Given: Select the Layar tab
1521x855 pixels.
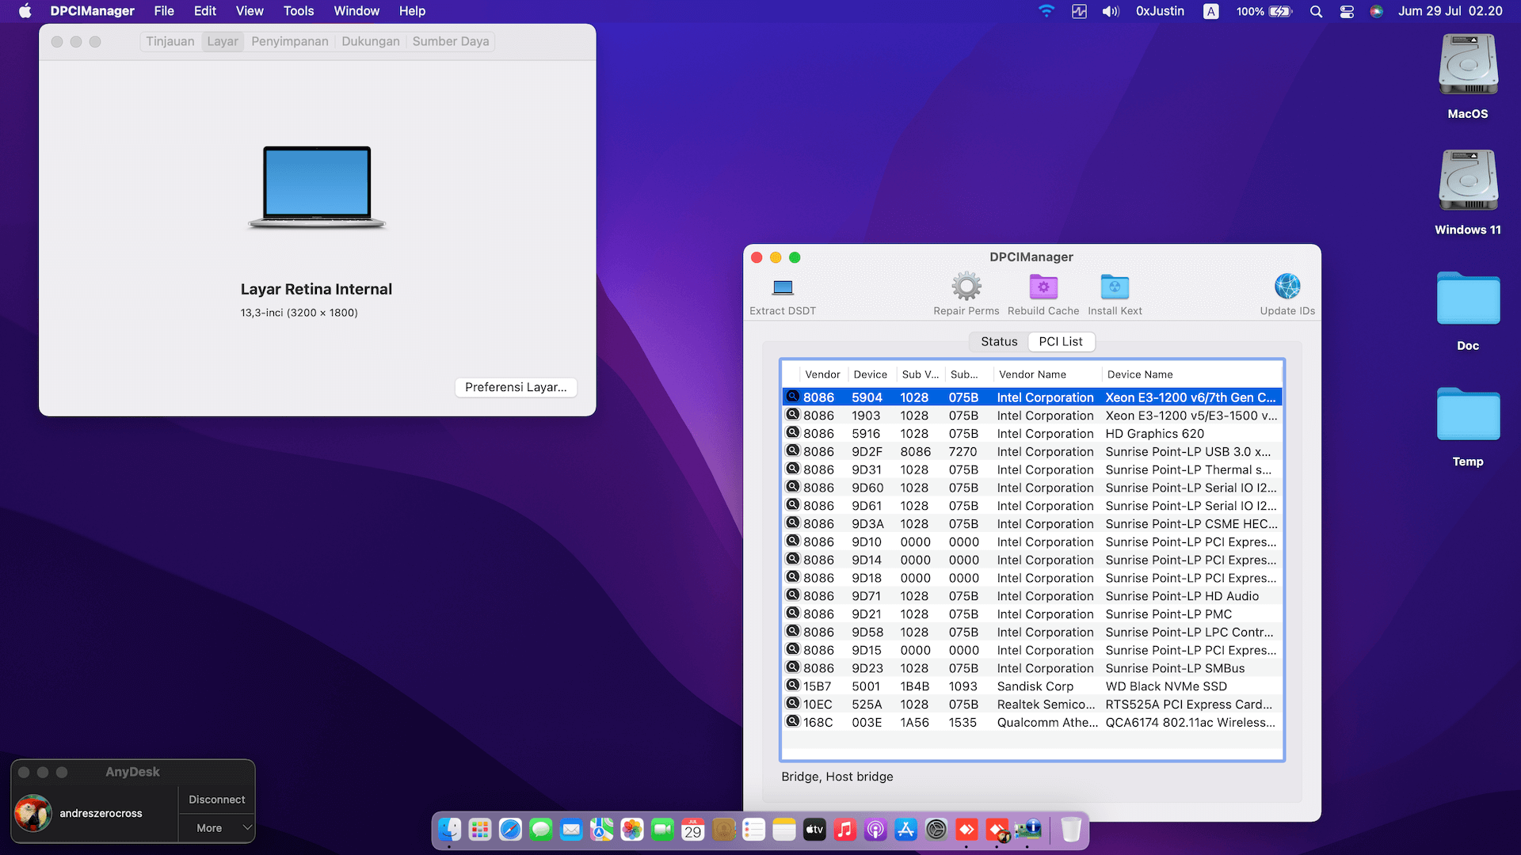Looking at the screenshot, I should coord(223,41).
